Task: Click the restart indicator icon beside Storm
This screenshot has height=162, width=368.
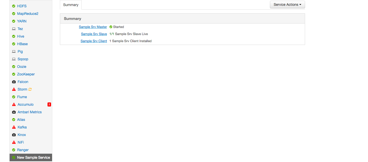Action: coord(30,89)
